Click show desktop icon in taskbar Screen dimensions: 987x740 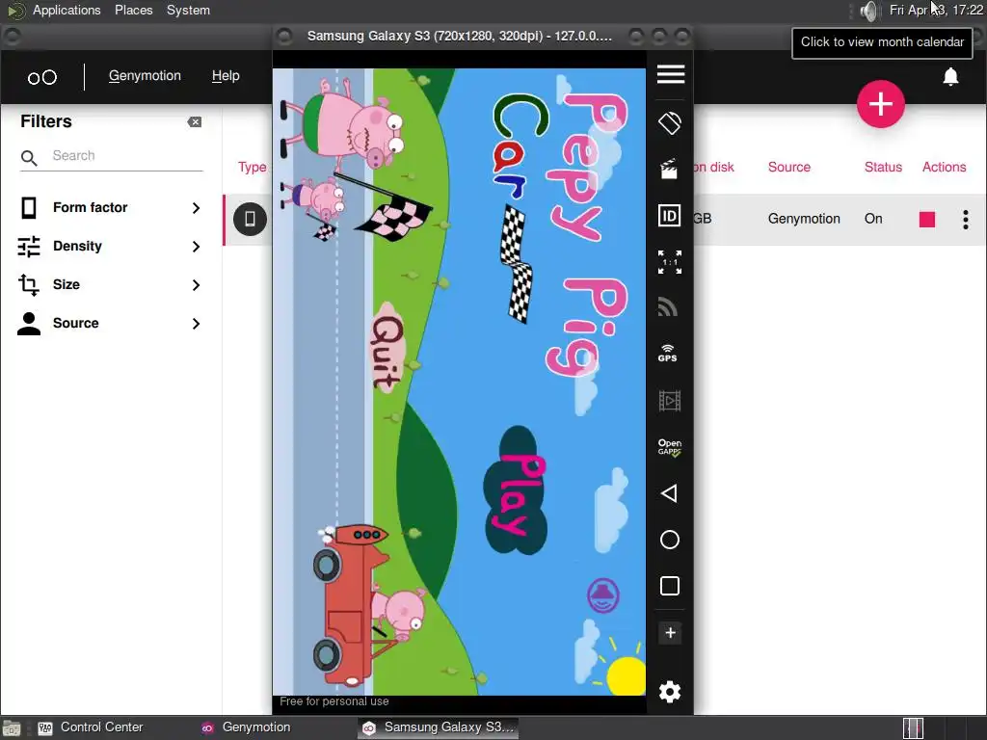click(12, 728)
